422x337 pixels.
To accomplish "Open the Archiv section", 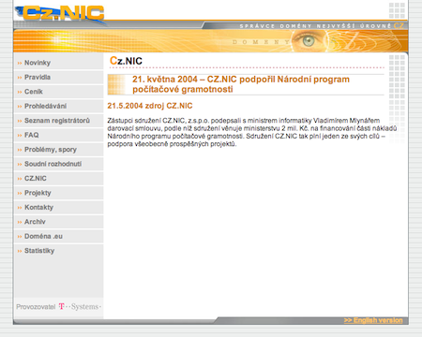I will click(35, 222).
